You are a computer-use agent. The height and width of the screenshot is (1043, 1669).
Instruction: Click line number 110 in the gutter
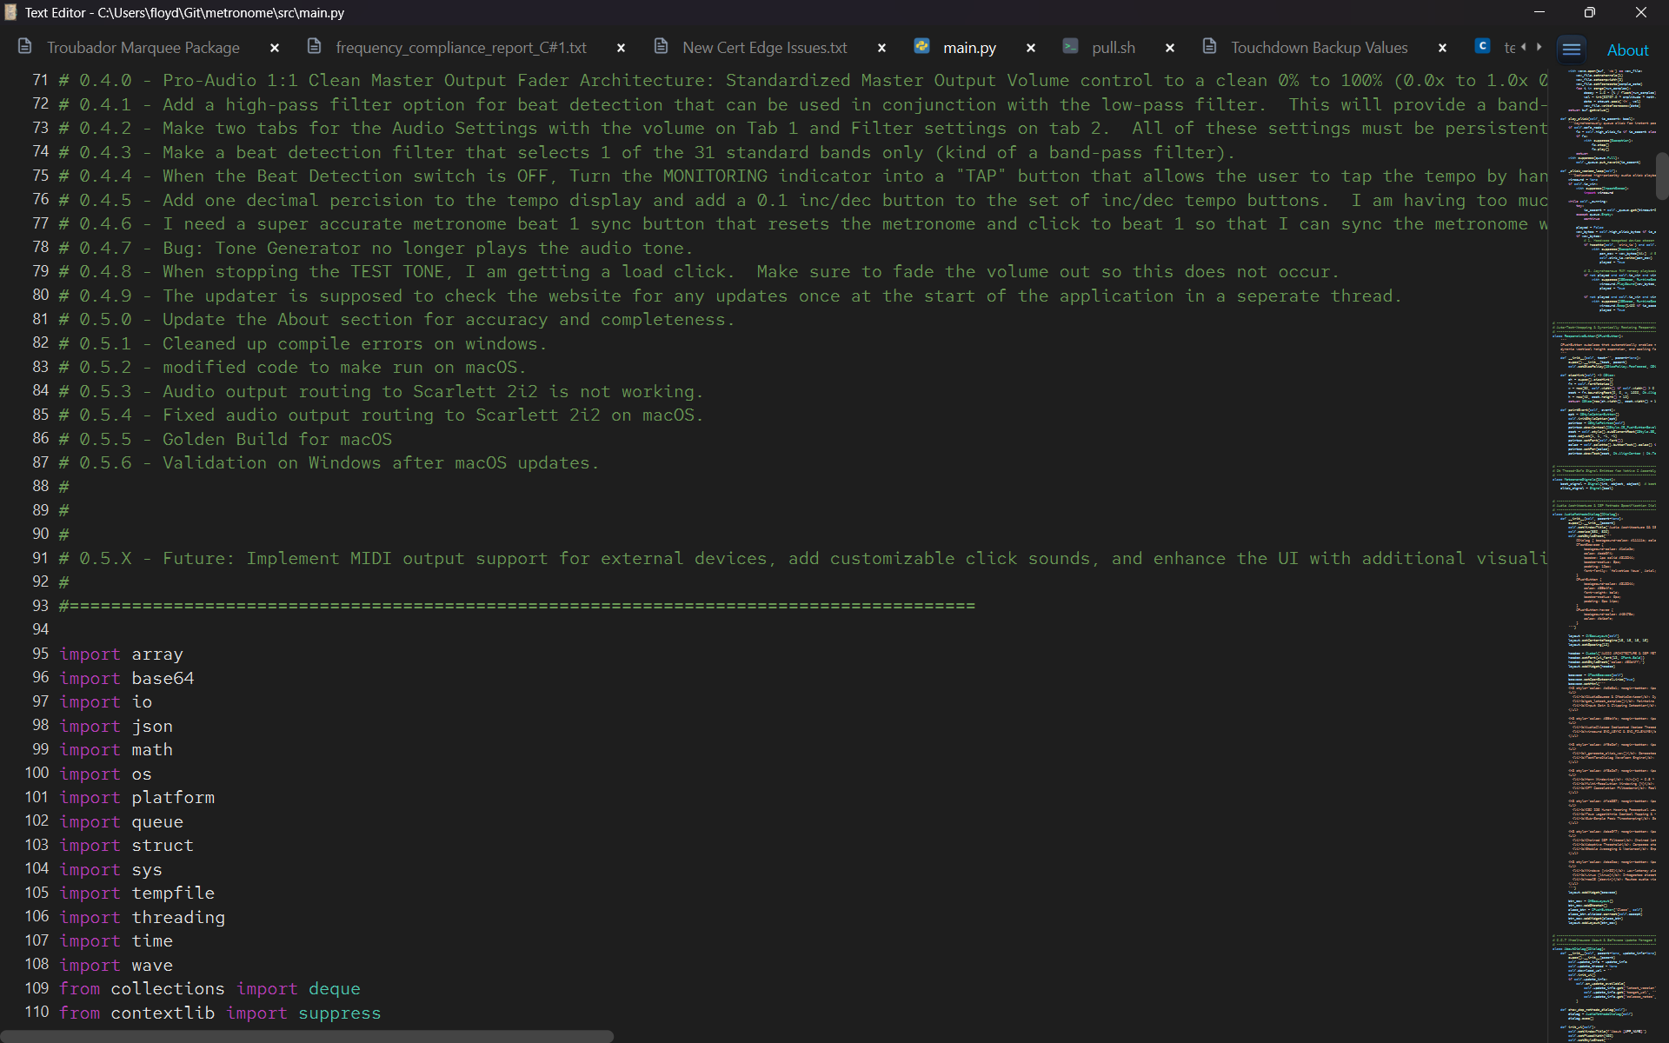tap(37, 1012)
